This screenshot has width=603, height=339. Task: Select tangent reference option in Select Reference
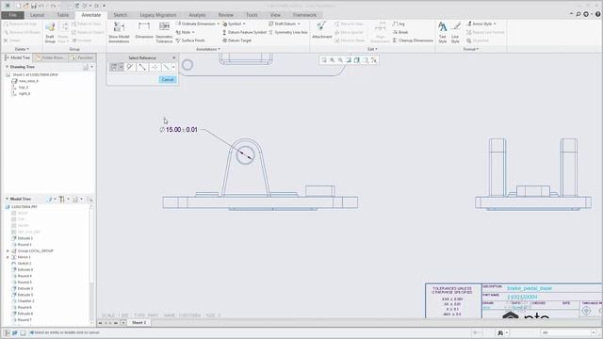(x=130, y=67)
